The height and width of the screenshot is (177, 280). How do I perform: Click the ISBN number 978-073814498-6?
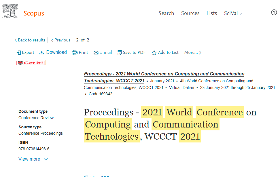[34, 149]
